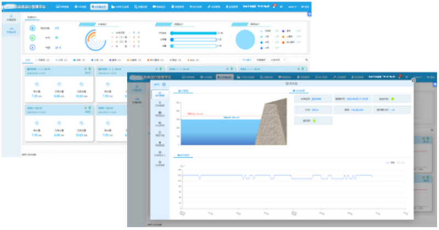The image size is (439, 230).
Task: Click the top blue progress bar in statistics
Action: [193, 33]
